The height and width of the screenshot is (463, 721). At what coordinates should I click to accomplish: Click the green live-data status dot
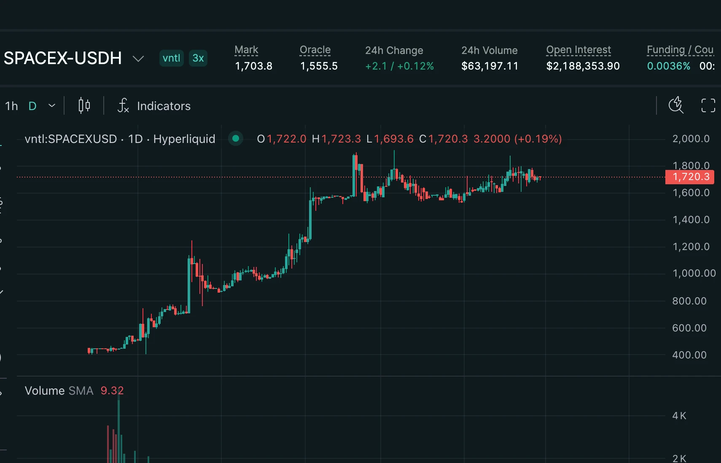(x=235, y=138)
